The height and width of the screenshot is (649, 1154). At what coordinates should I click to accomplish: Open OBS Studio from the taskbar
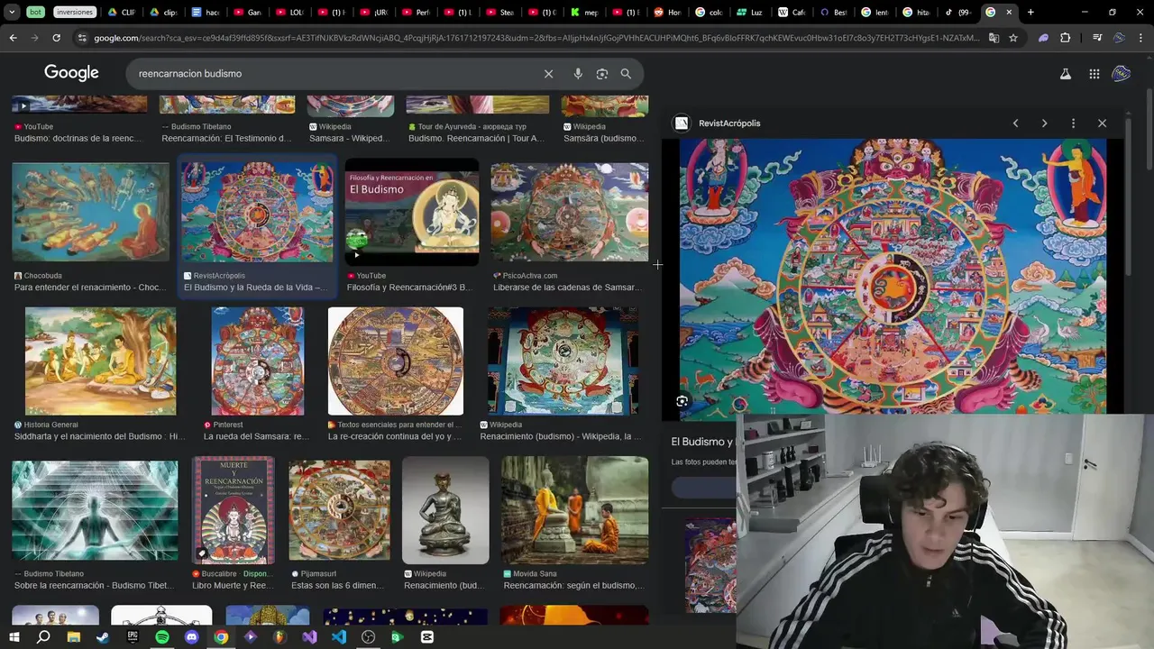click(x=368, y=637)
